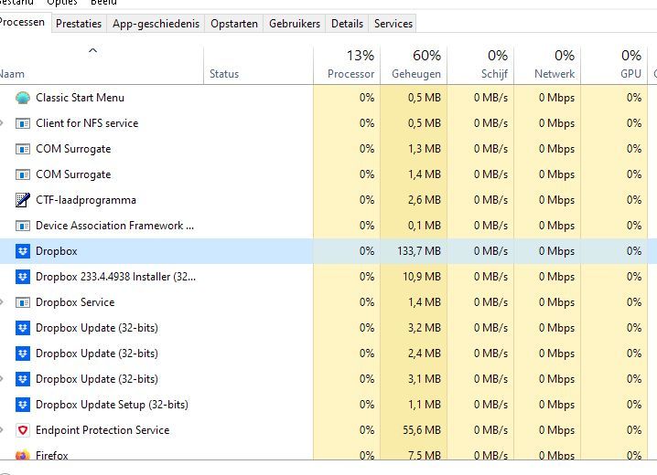657x475 pixels.
Task: Click the Dropbox Update Setup icon
Action: tap(23, 405)
